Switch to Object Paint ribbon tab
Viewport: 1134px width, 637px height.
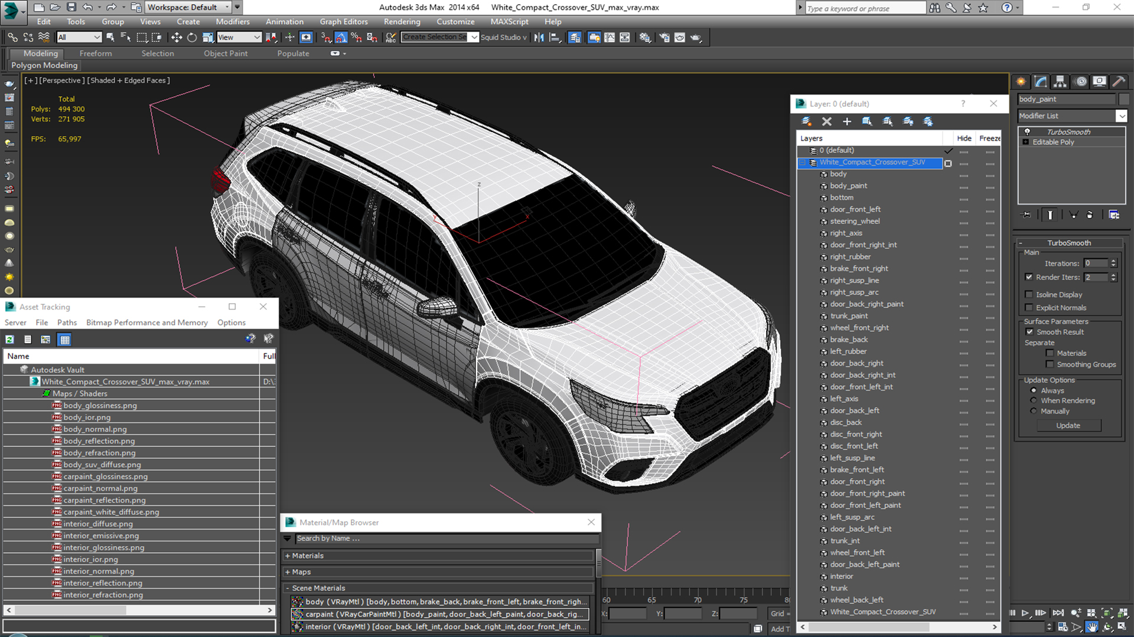point(226,53)
